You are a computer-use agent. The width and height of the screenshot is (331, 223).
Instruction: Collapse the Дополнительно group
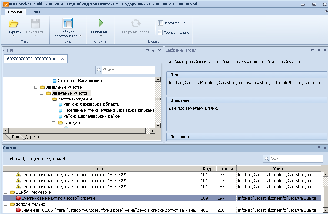[6, 204]
